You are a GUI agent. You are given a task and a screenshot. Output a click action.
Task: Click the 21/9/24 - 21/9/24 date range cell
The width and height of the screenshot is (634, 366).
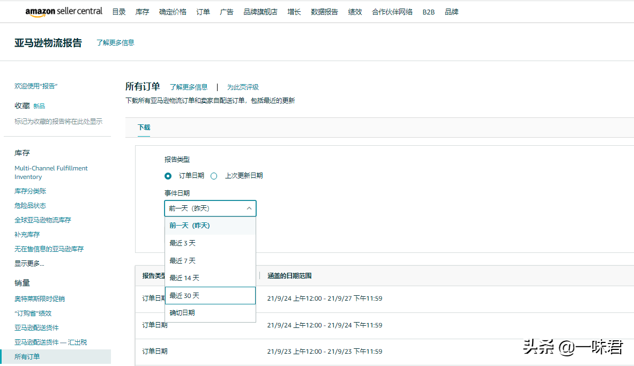click(x=325, y=325)
